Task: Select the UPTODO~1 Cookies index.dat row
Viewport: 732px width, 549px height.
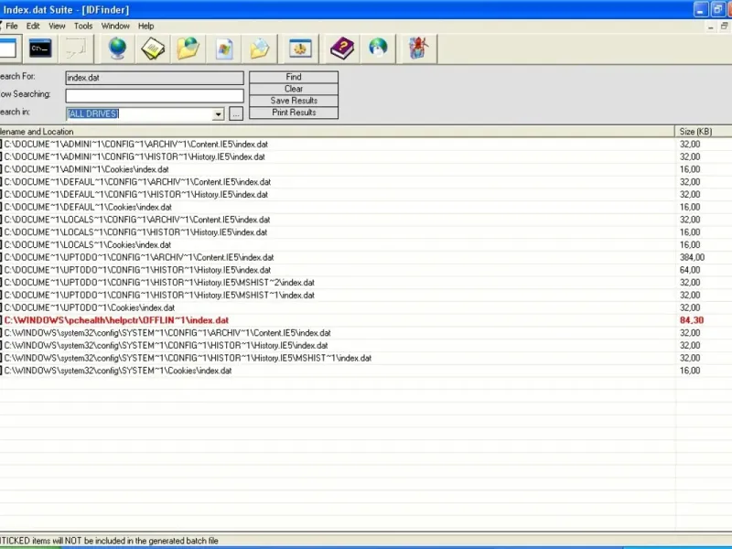Action: coord(366,308)
